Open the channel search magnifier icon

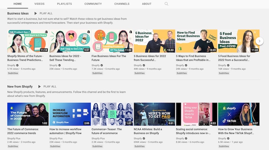coord(166,4)
